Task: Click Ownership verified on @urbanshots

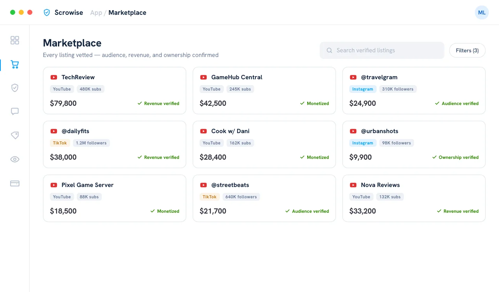Action: click(455, 157)
